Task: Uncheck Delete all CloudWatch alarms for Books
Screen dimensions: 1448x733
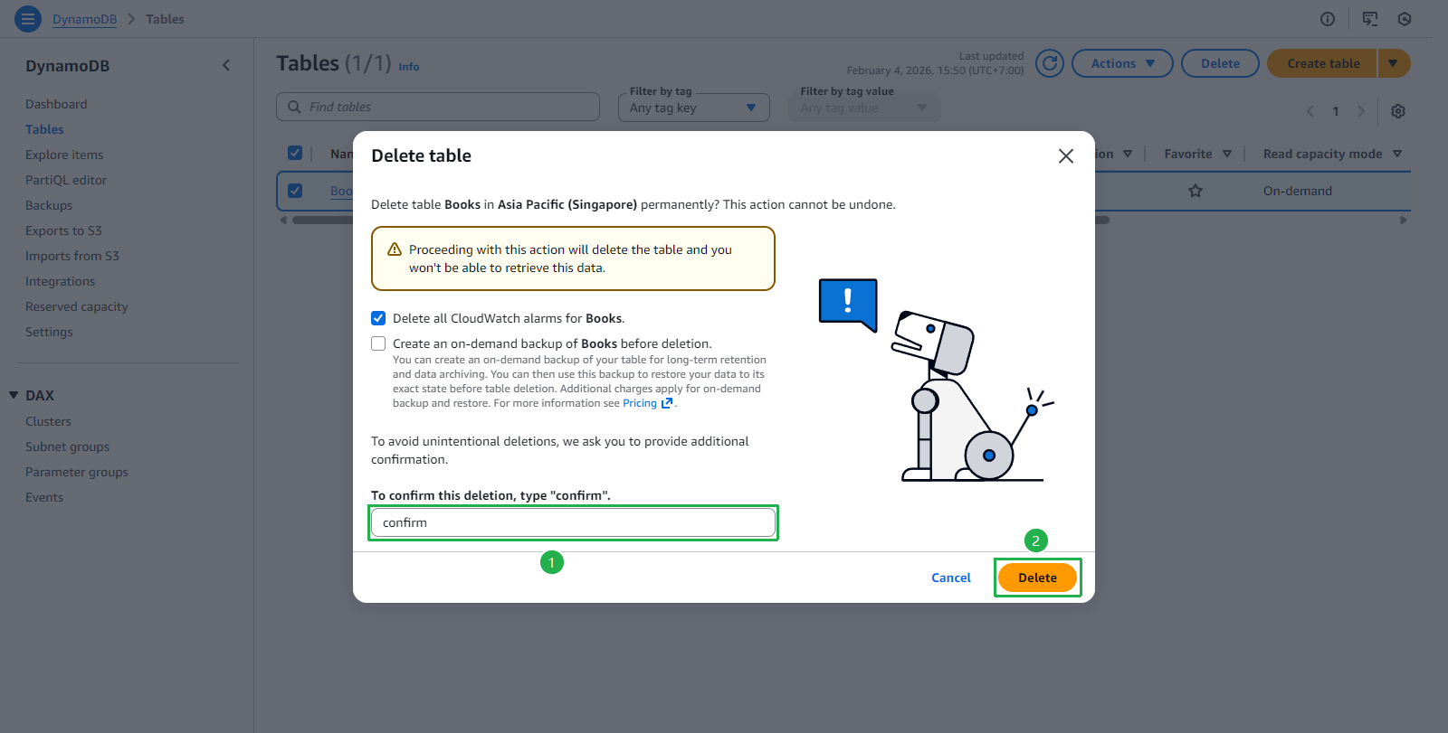Action: [x=378, y=318]
